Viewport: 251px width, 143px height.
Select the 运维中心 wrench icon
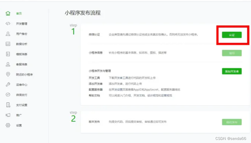tap(8, 85)
